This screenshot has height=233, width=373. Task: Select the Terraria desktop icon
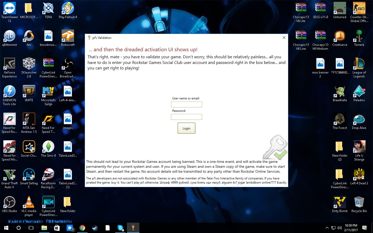pyautogui.click(x=359, y=38)
